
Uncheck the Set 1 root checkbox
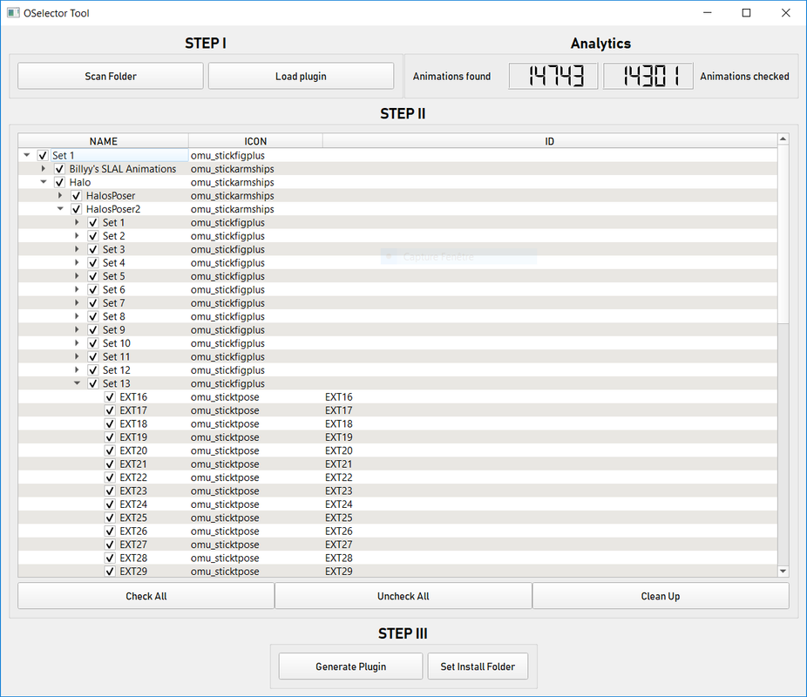[x=42, y=155]
